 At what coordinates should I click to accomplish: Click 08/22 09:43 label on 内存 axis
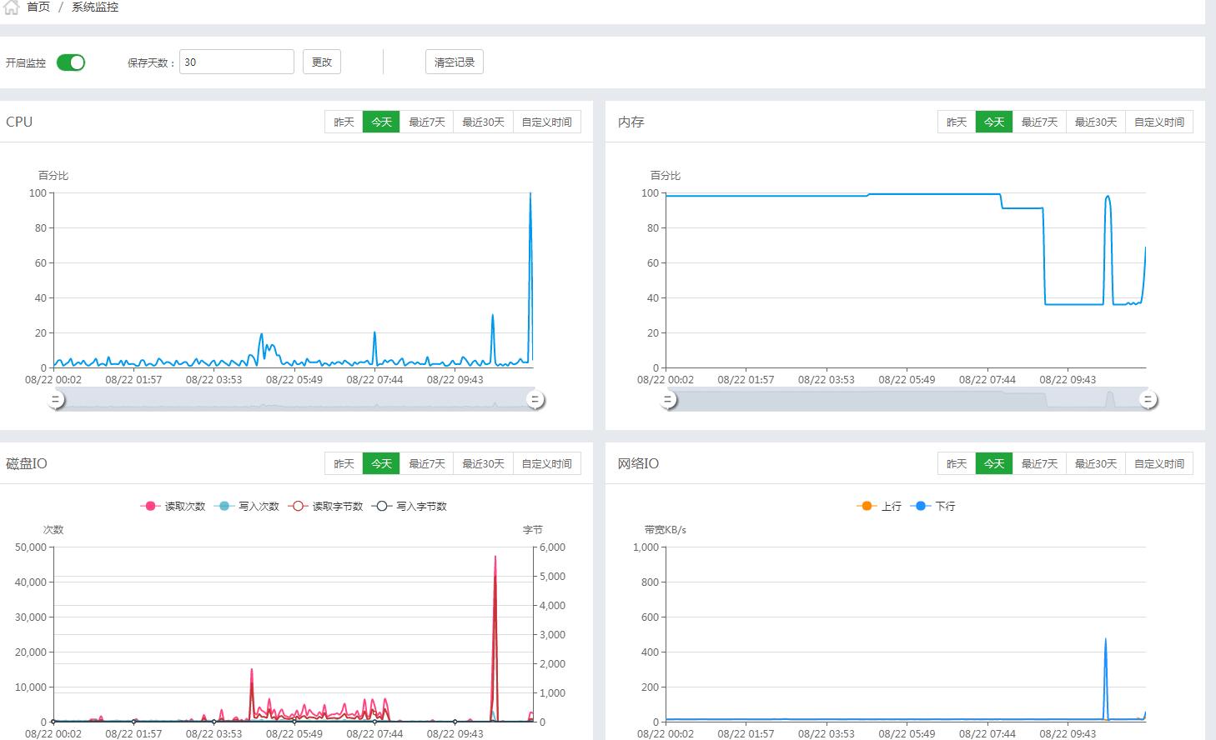(1068, 380)
